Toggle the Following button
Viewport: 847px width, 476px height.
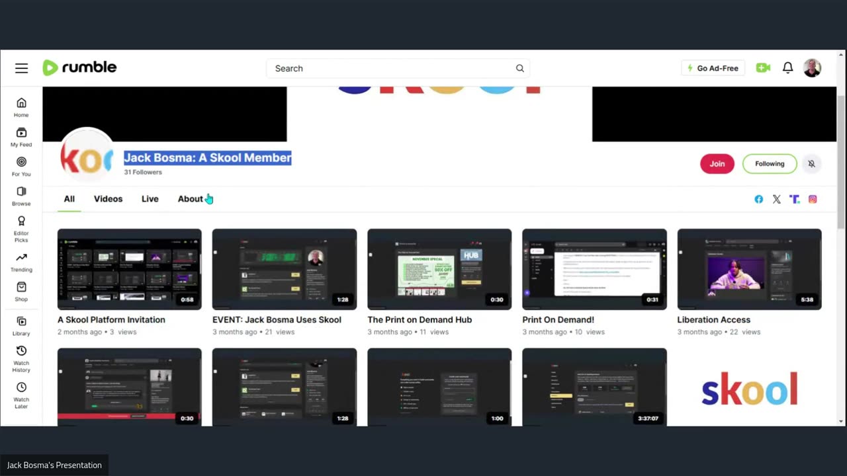tap(770, 164)
